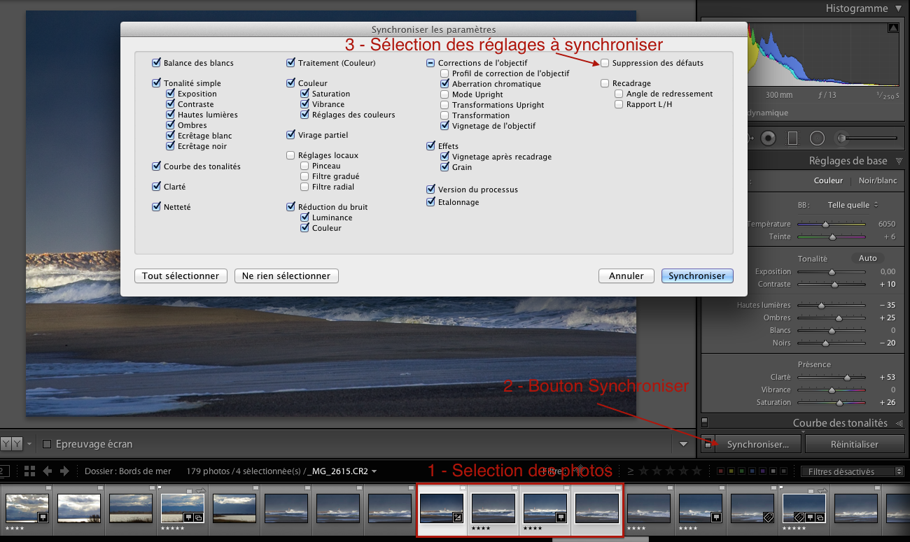Screen dimensions: 910x542
Task: Collapse the Histogramme panel
Action: point(898,8)
